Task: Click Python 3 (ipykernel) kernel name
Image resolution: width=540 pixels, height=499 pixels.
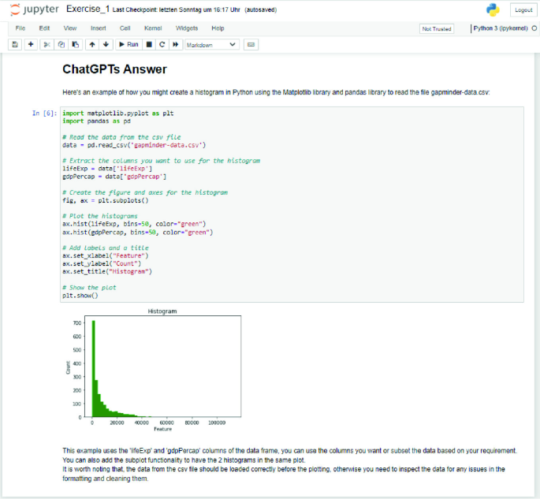Action: (501, 28)
